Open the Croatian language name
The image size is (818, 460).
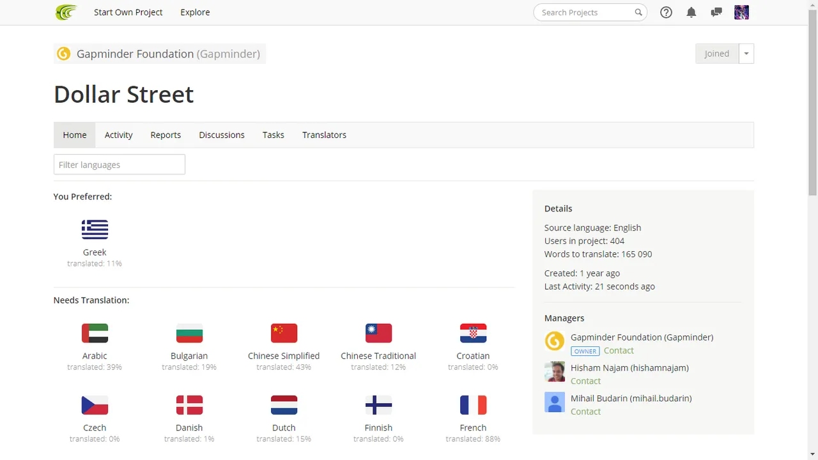(x=473, y=356)
